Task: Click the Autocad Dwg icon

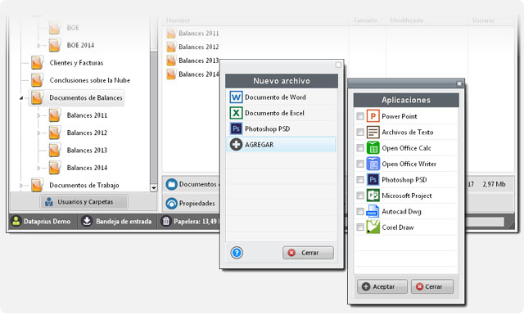Action: [373, 211]
